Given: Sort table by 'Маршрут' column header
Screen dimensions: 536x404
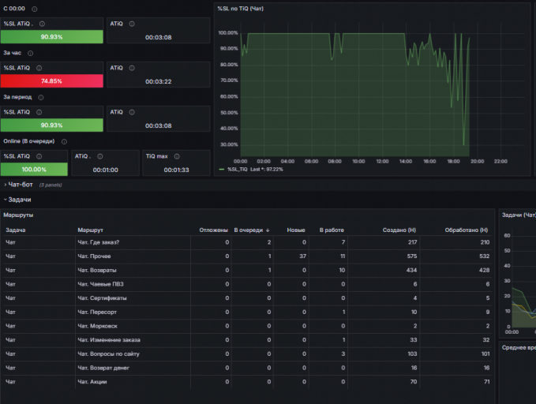Looking at the screenshot, I should [x=90, y=230].
